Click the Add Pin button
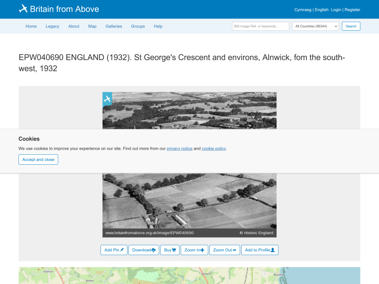The image size is (379, 284). [x=114, y=250]
